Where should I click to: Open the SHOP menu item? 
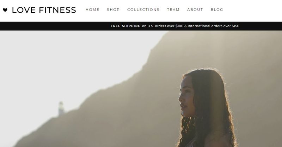tap(113, 10)
